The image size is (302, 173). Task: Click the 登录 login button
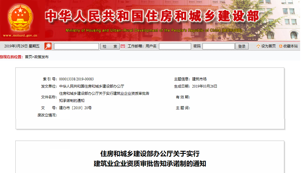point(242,46)
